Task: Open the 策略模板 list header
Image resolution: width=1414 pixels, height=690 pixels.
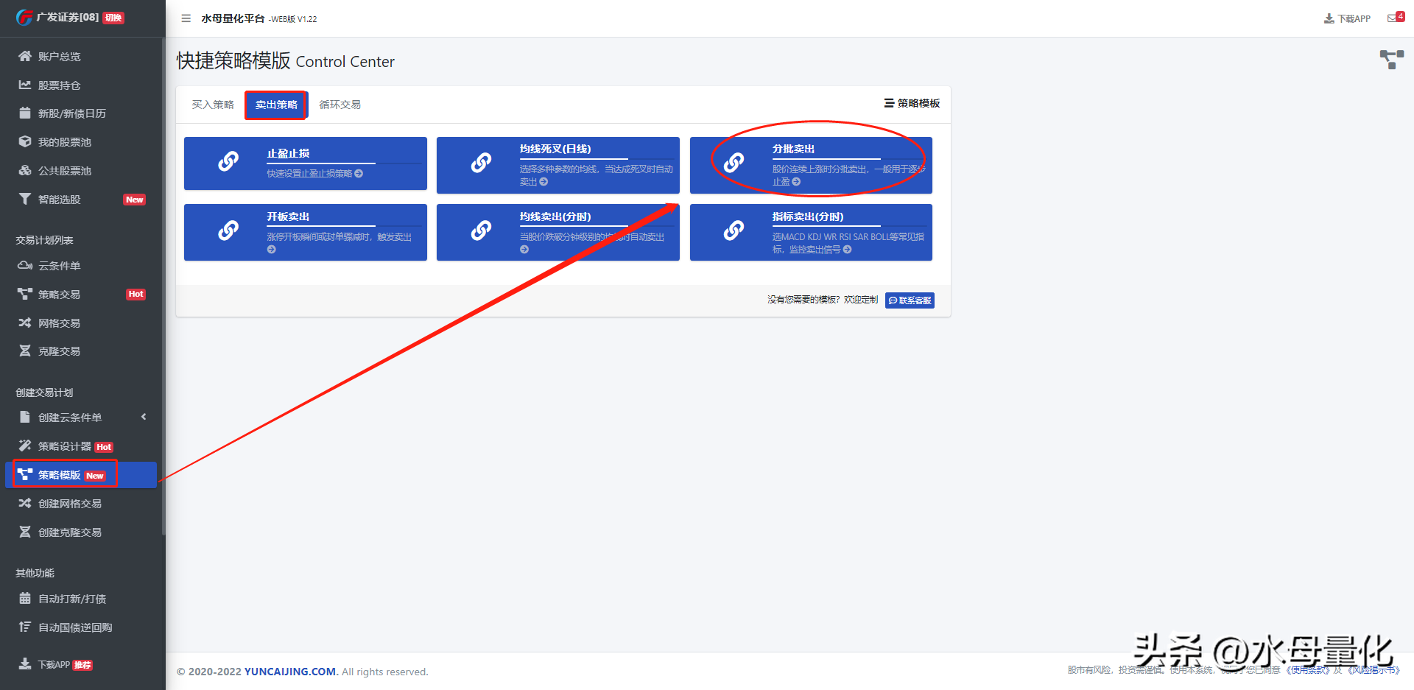Action: (912, 103)
